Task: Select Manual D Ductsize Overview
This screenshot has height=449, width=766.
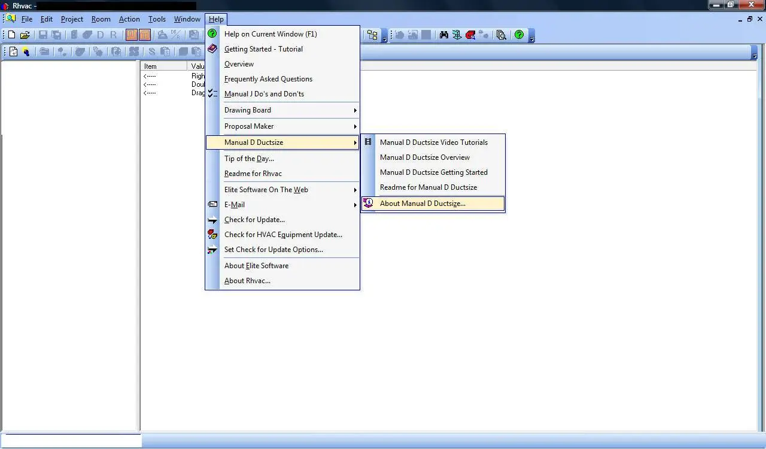Action: (x=425, y=157)
